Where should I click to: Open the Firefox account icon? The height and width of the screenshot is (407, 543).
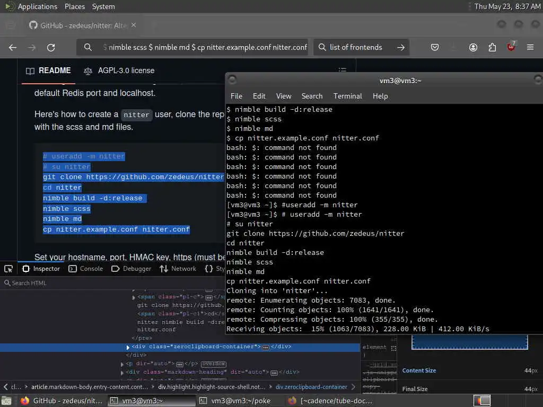point(473,47)
